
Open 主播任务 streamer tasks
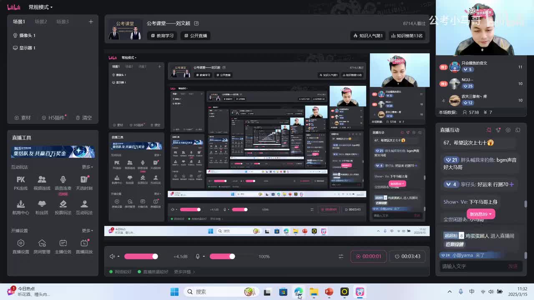pos(63,247)
